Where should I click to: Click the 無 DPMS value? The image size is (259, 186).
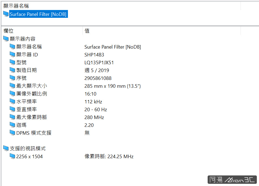point(87,133)
